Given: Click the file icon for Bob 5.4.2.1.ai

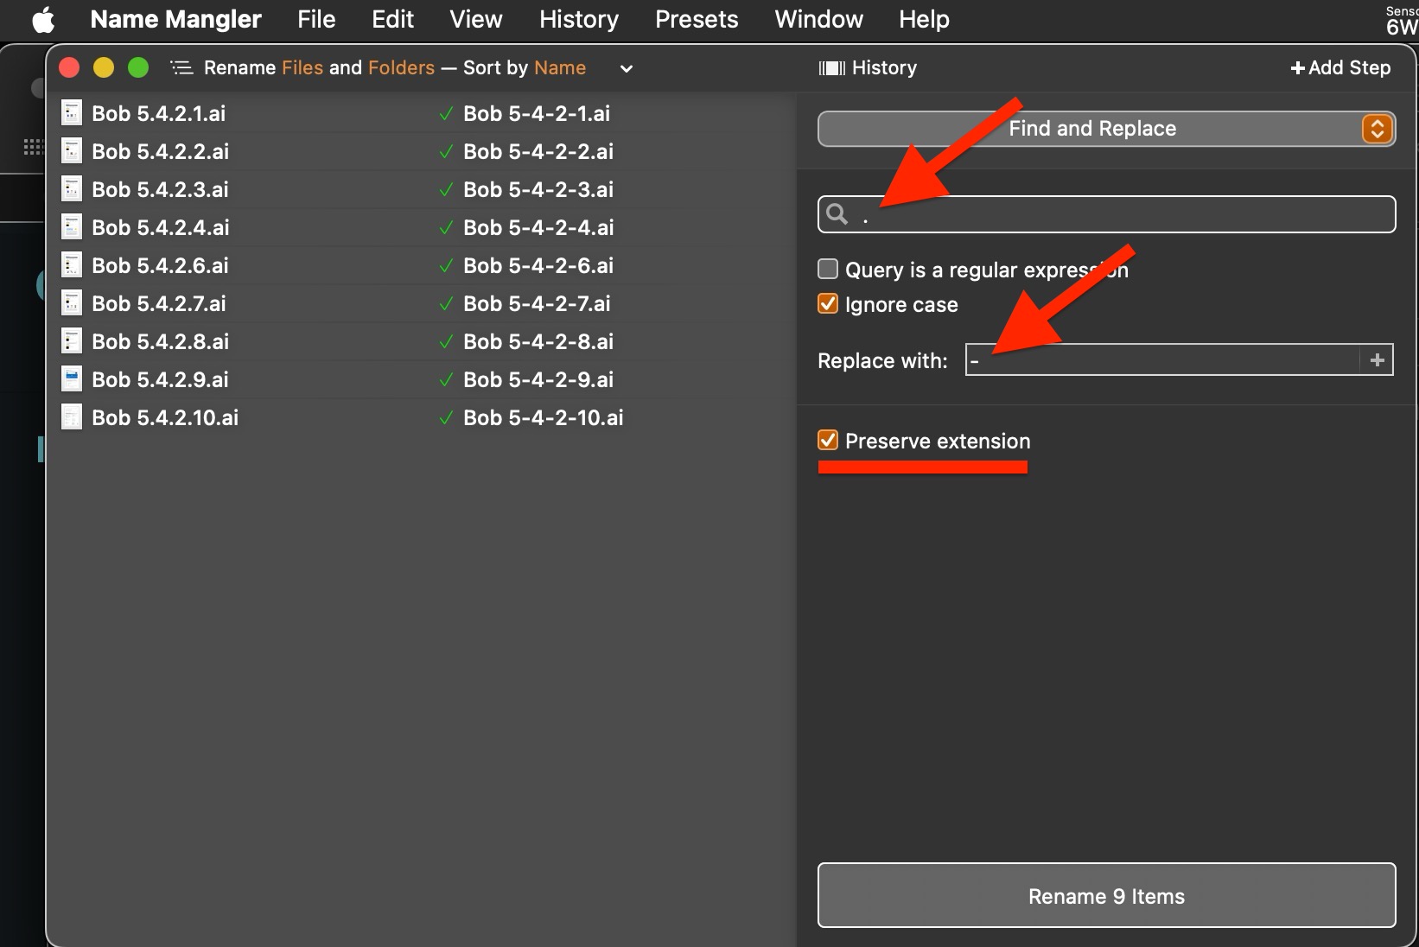Looking at the screenshot, I should tap(72, 113).
